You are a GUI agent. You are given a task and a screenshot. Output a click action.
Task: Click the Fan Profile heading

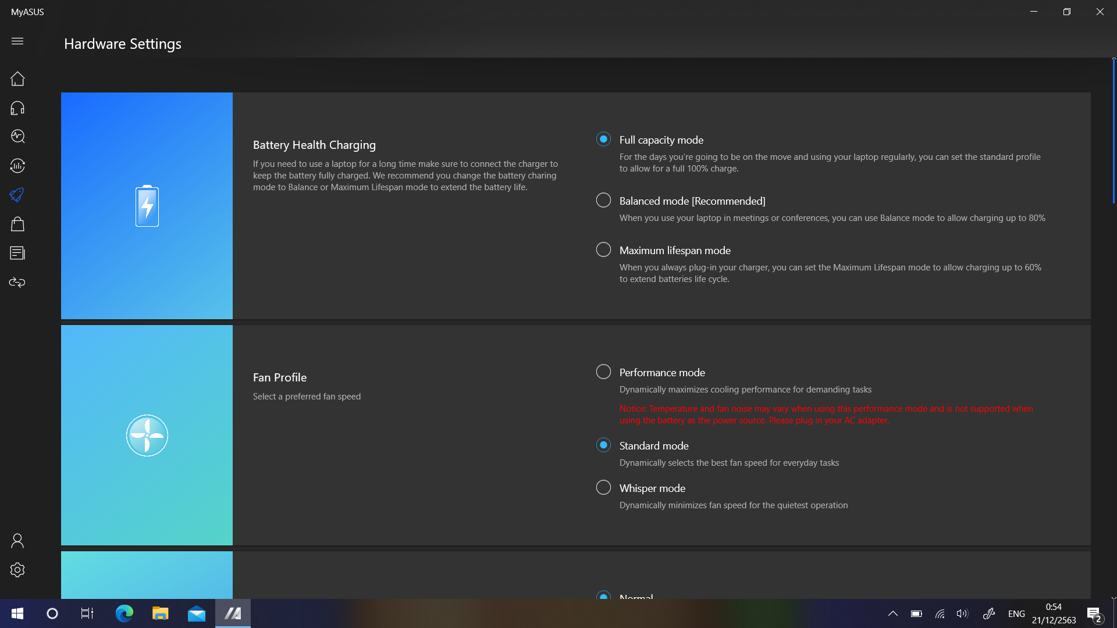(280, 377)
